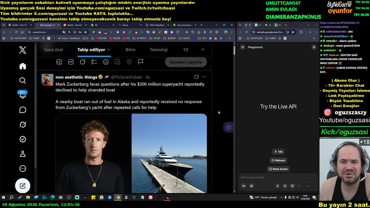Screen dimensions: 370x208
Task: Add a new timeline tab with plus
Action: coord(203,50)
